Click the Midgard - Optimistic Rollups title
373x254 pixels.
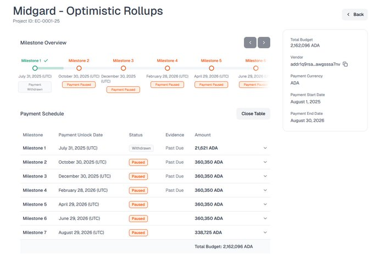(x=88, y=11)
